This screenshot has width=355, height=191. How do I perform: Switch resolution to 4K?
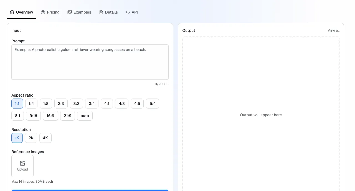[45, 138]
